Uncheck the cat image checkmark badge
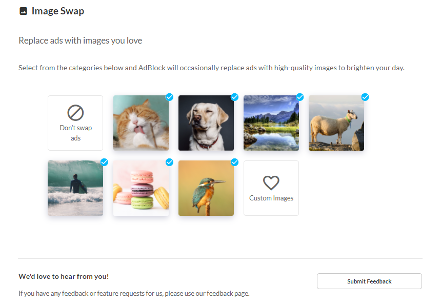Image resolution: width=441 pixels, height=305 pixels. (169, 97)
